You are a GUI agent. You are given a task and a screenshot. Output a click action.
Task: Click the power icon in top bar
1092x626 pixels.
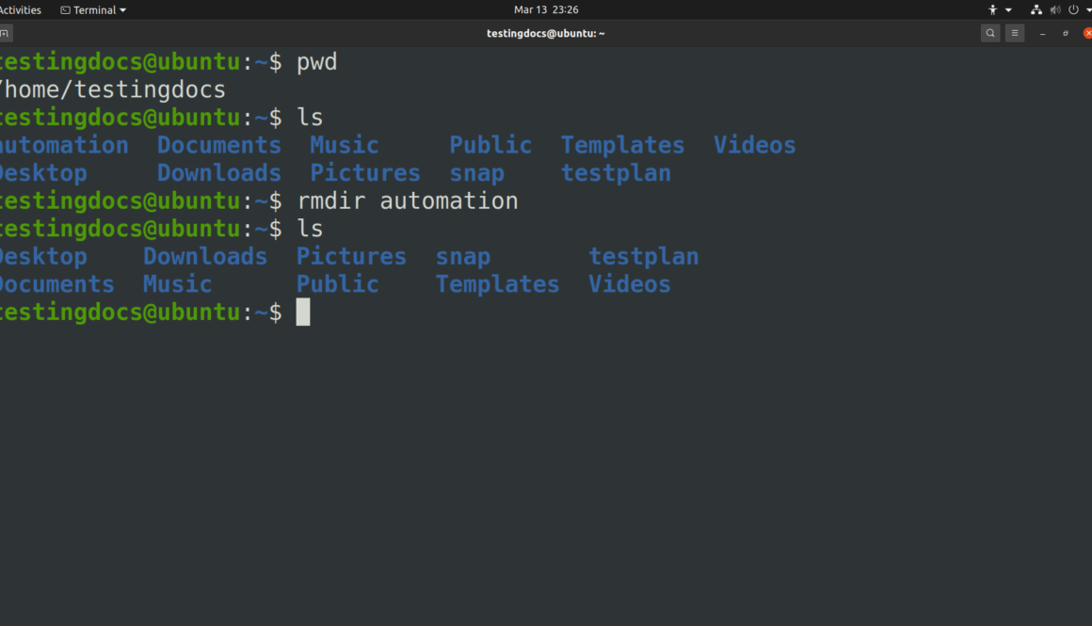1072,10
